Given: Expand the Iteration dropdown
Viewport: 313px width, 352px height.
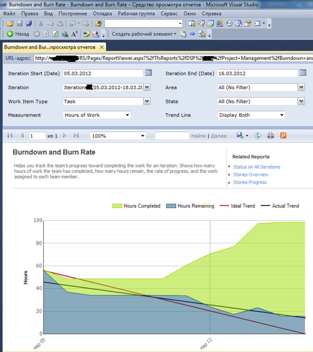Looking at the screenshot, I should coord(147,87).
